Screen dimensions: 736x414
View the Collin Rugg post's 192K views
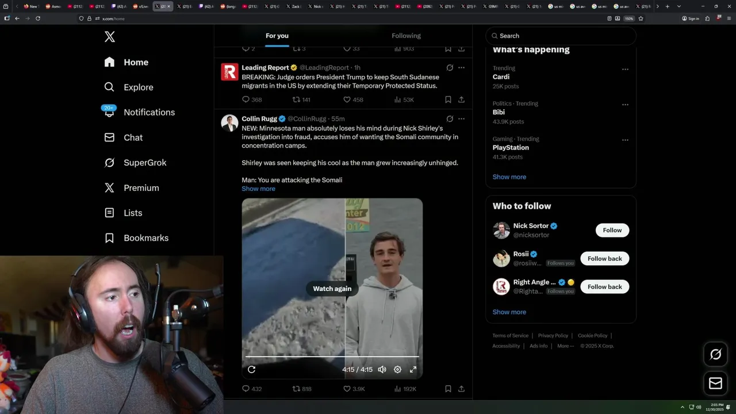pos(405,389)
